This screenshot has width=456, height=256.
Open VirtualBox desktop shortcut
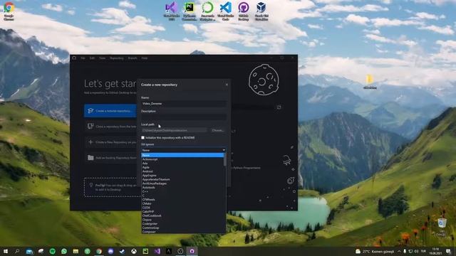(x=261, y=11)
